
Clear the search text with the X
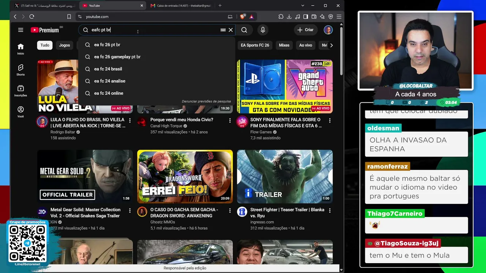click(x=230, y=30)
